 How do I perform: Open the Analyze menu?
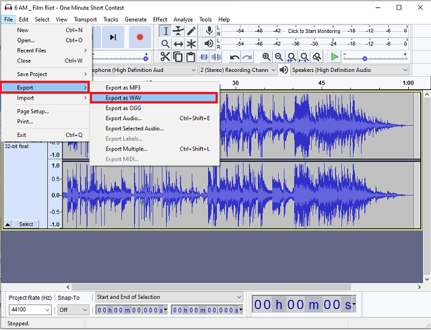click(x=183, y=19)
